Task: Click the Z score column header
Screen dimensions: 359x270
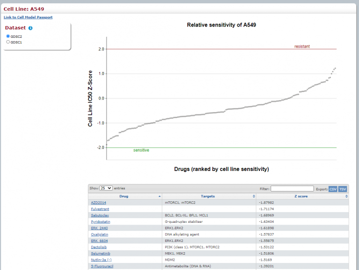Action: [301, 197]
